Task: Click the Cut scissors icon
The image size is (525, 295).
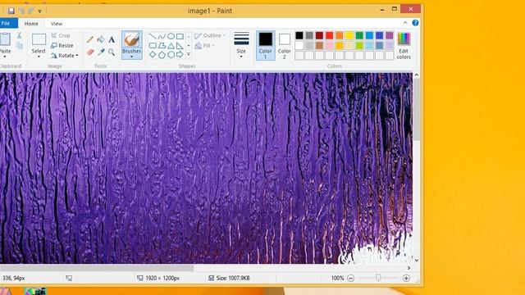Action: [x=19, y=35]
